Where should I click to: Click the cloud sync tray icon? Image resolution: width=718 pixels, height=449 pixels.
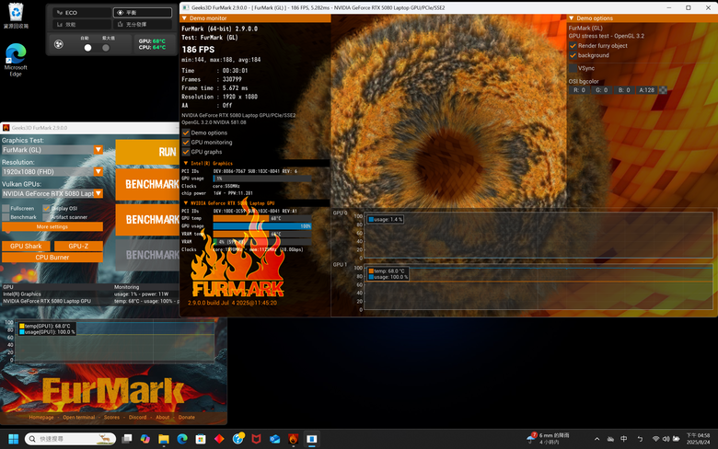[610, 439]
